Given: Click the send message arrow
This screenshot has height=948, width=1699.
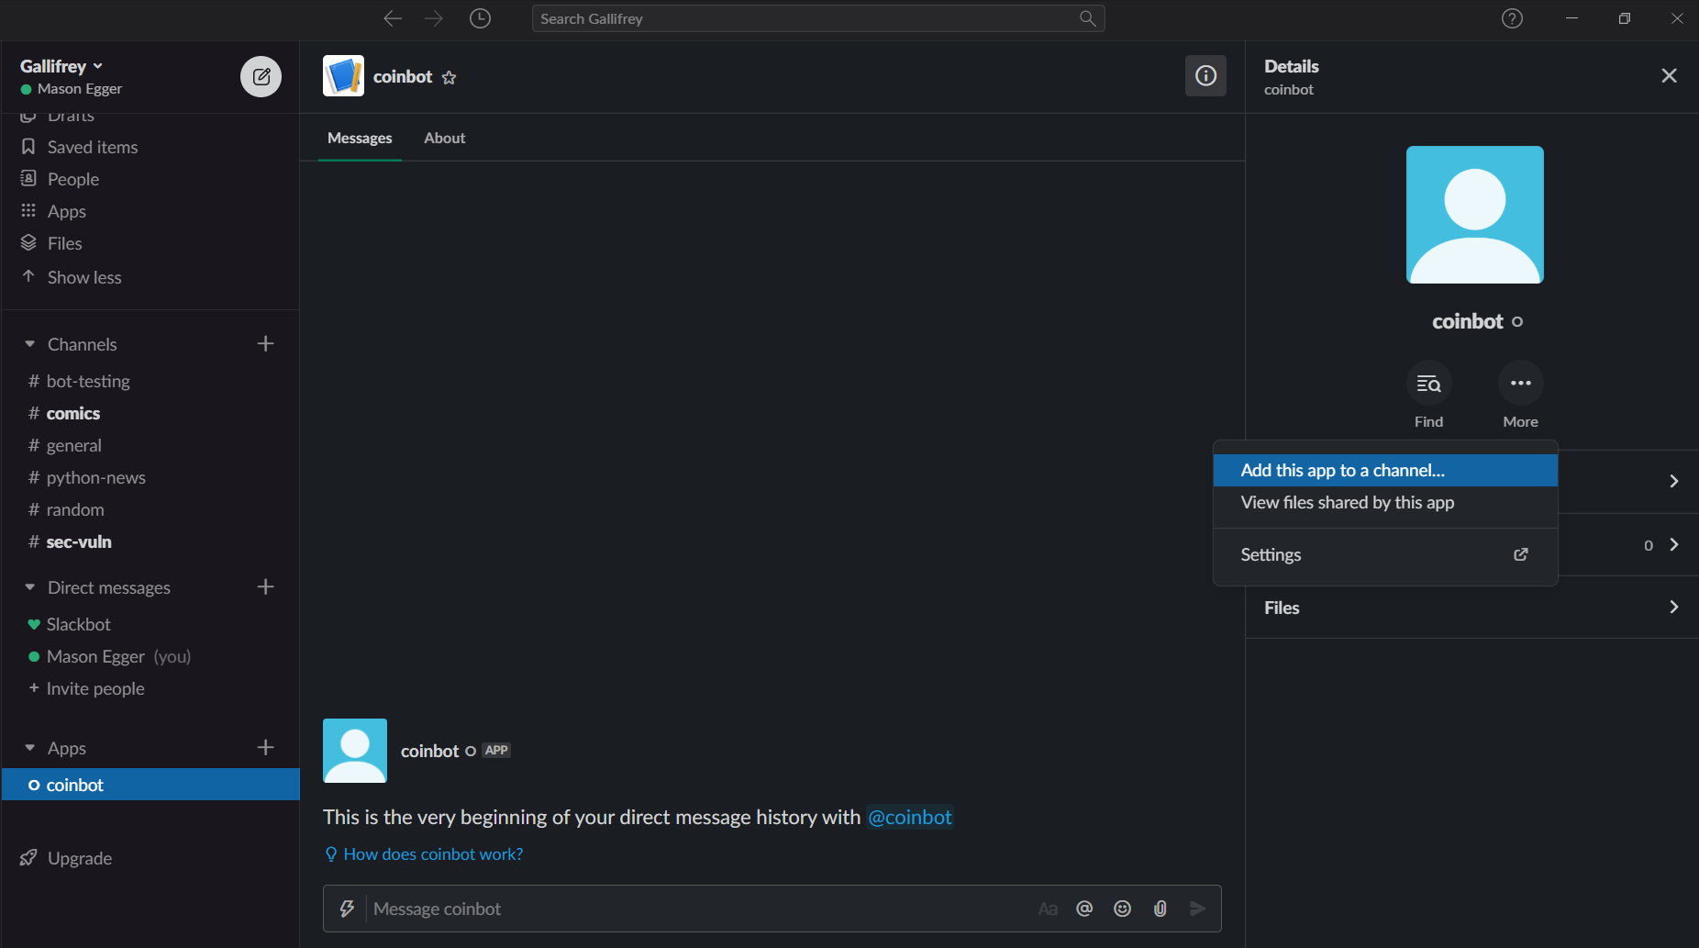Looking at the screenshot, I should [1197, 909].
